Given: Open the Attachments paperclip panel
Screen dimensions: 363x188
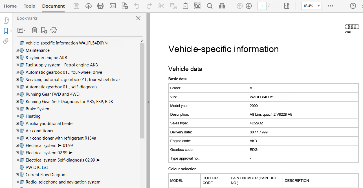Looking at the screenshot, I should tap(6, 41).
